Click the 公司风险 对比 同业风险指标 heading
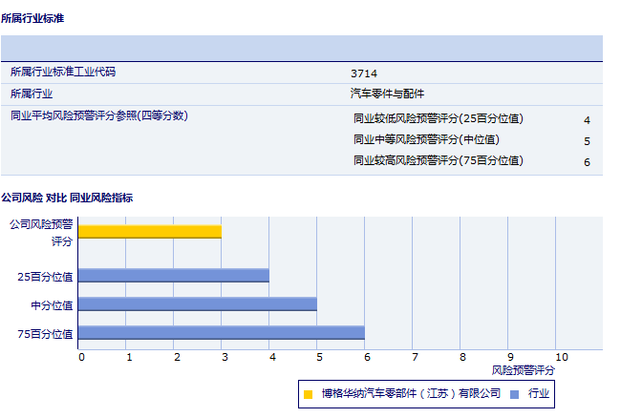 [66, 198]
